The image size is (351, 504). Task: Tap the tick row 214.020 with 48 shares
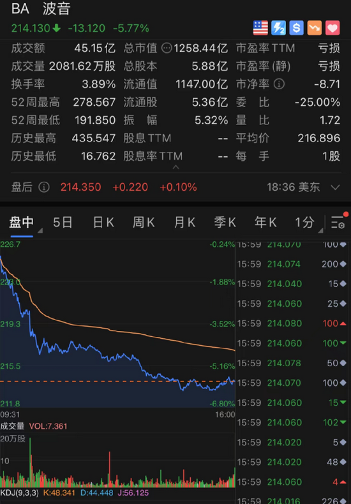pyautogui.click(x=292, y=462)
